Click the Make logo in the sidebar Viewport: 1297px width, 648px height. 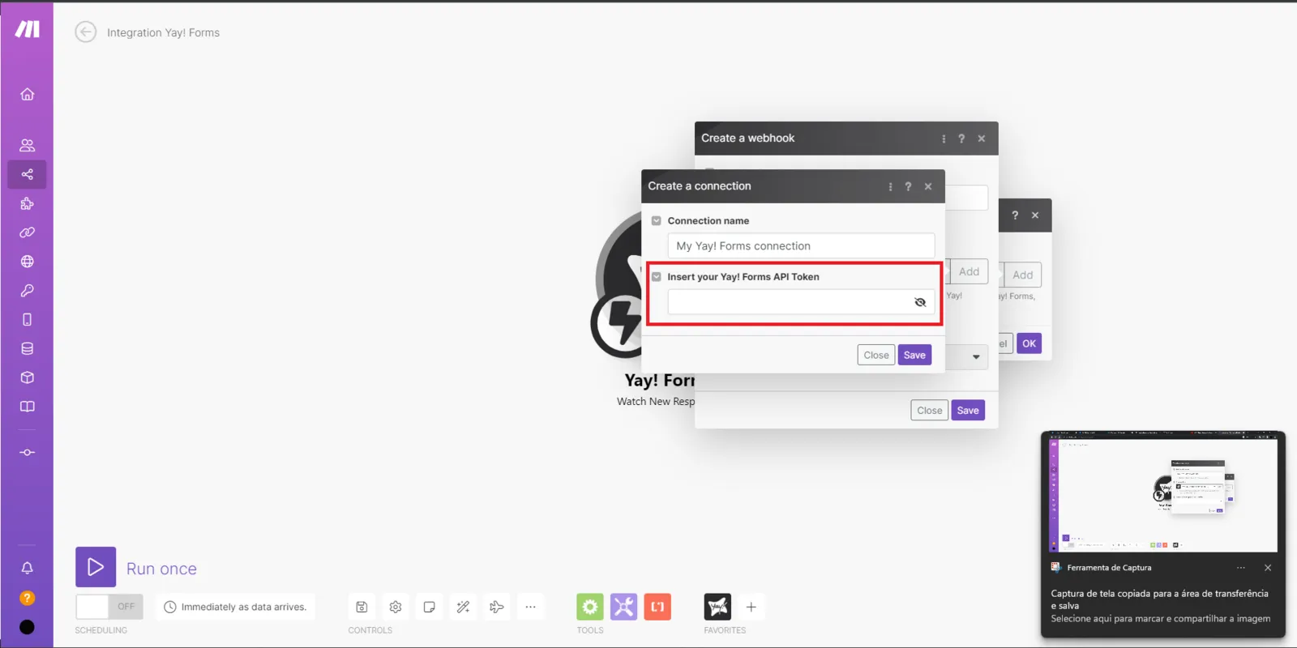pyautogui.click(x=28, y=29)
